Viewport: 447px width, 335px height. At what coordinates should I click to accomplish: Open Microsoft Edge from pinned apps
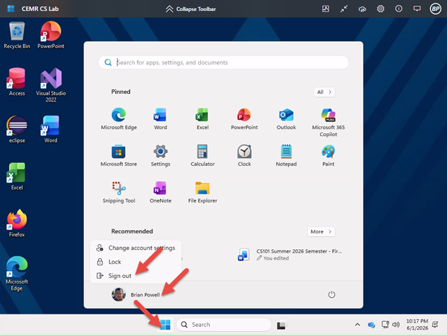[118, 119]
